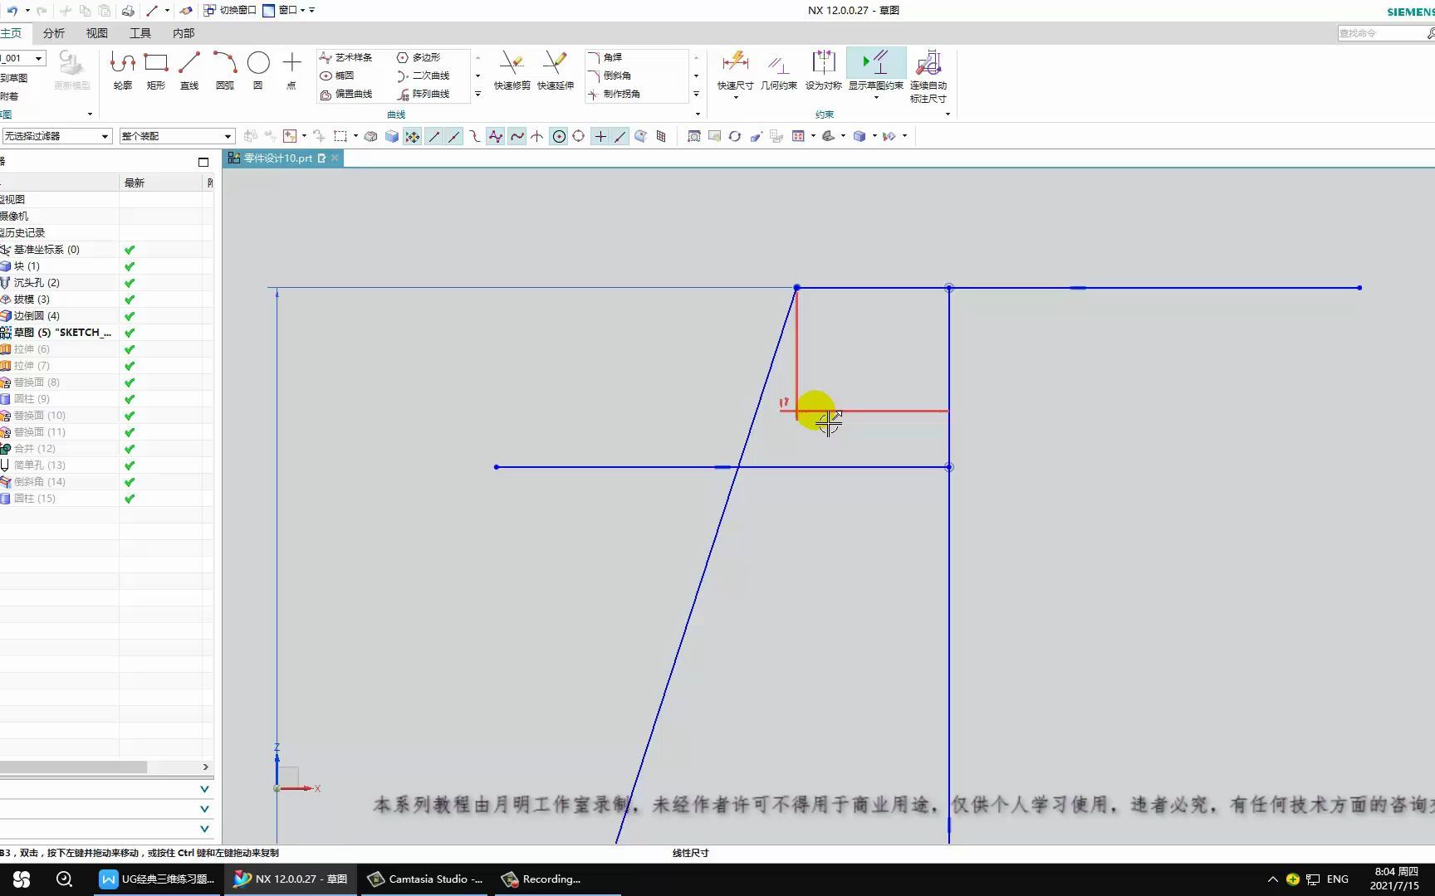The height and width of the screenshot is (896, 1435).
Task: Click navigator horizontal scrollbar
Action: (x=73, y=767)
